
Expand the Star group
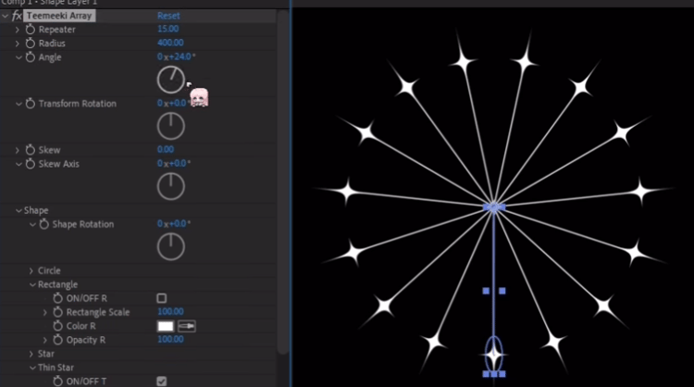tap(31, 354)
